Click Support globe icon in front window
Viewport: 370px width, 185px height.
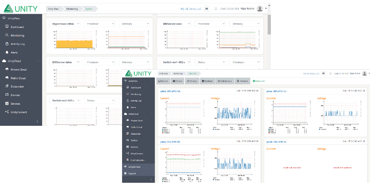point(125,174)
